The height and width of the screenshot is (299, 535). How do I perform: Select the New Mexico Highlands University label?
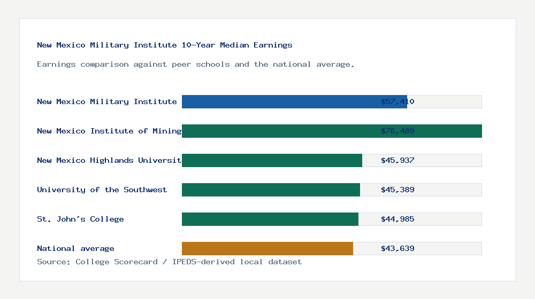pos(109,160)
